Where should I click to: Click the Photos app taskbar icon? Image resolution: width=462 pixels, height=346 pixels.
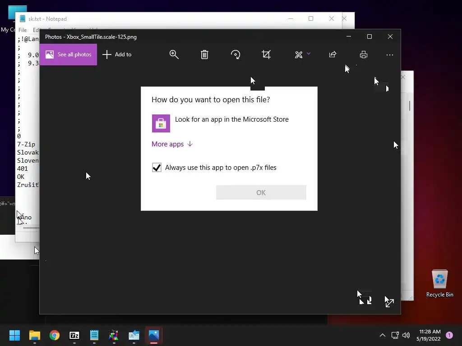(x=154, y=335)
